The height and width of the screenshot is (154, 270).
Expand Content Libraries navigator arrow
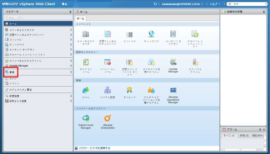(71, 49)
